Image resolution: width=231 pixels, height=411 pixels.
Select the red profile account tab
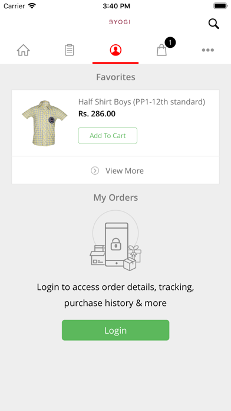115,50
